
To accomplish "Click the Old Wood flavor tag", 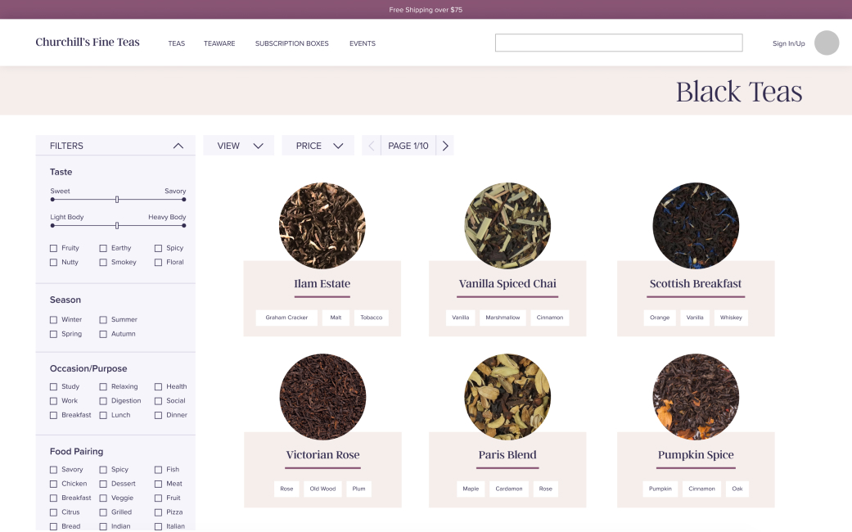I will [x=322, y=489].
